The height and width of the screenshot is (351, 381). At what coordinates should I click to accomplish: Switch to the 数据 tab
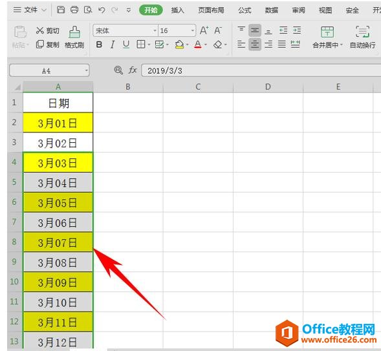tap(272, 10)
